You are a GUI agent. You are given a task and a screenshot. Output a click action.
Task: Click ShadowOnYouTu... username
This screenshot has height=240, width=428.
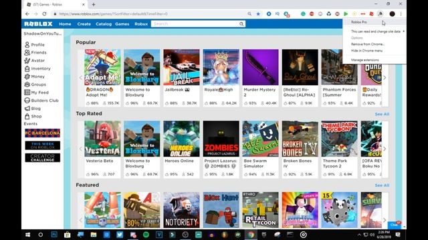[43, 34]
